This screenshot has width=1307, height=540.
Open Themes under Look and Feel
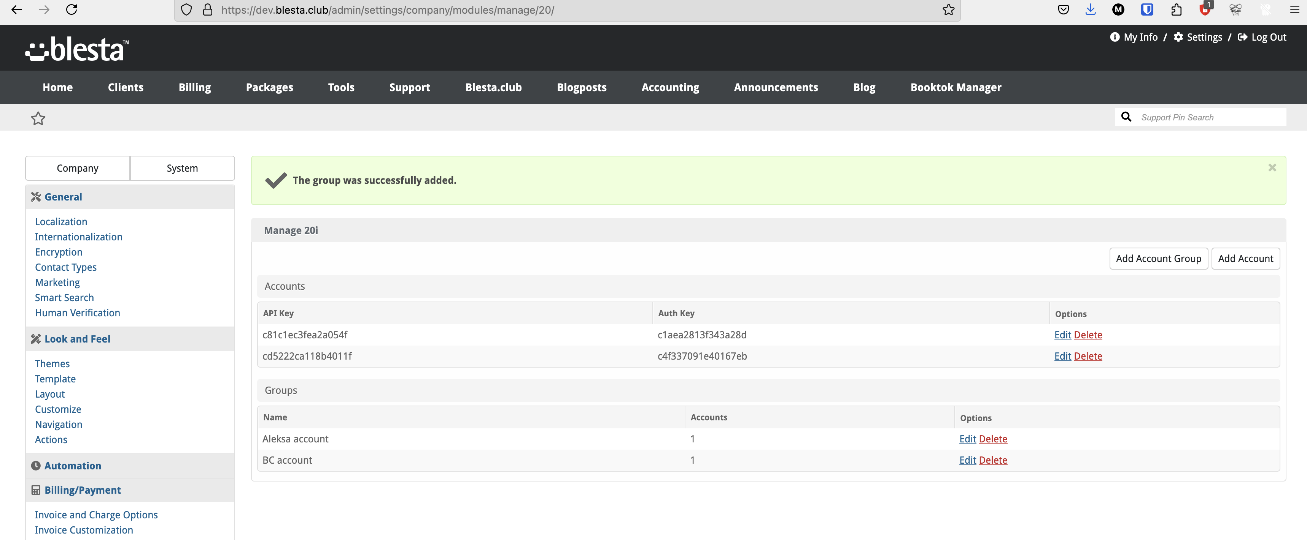click(52, 364)
